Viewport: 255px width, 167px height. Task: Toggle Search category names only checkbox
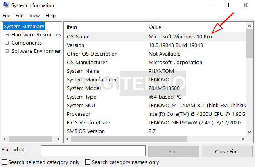tap(88, 162)
